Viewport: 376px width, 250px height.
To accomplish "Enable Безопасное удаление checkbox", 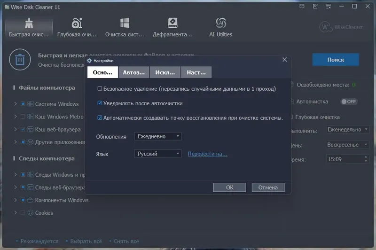I will [x=100, y=89].
